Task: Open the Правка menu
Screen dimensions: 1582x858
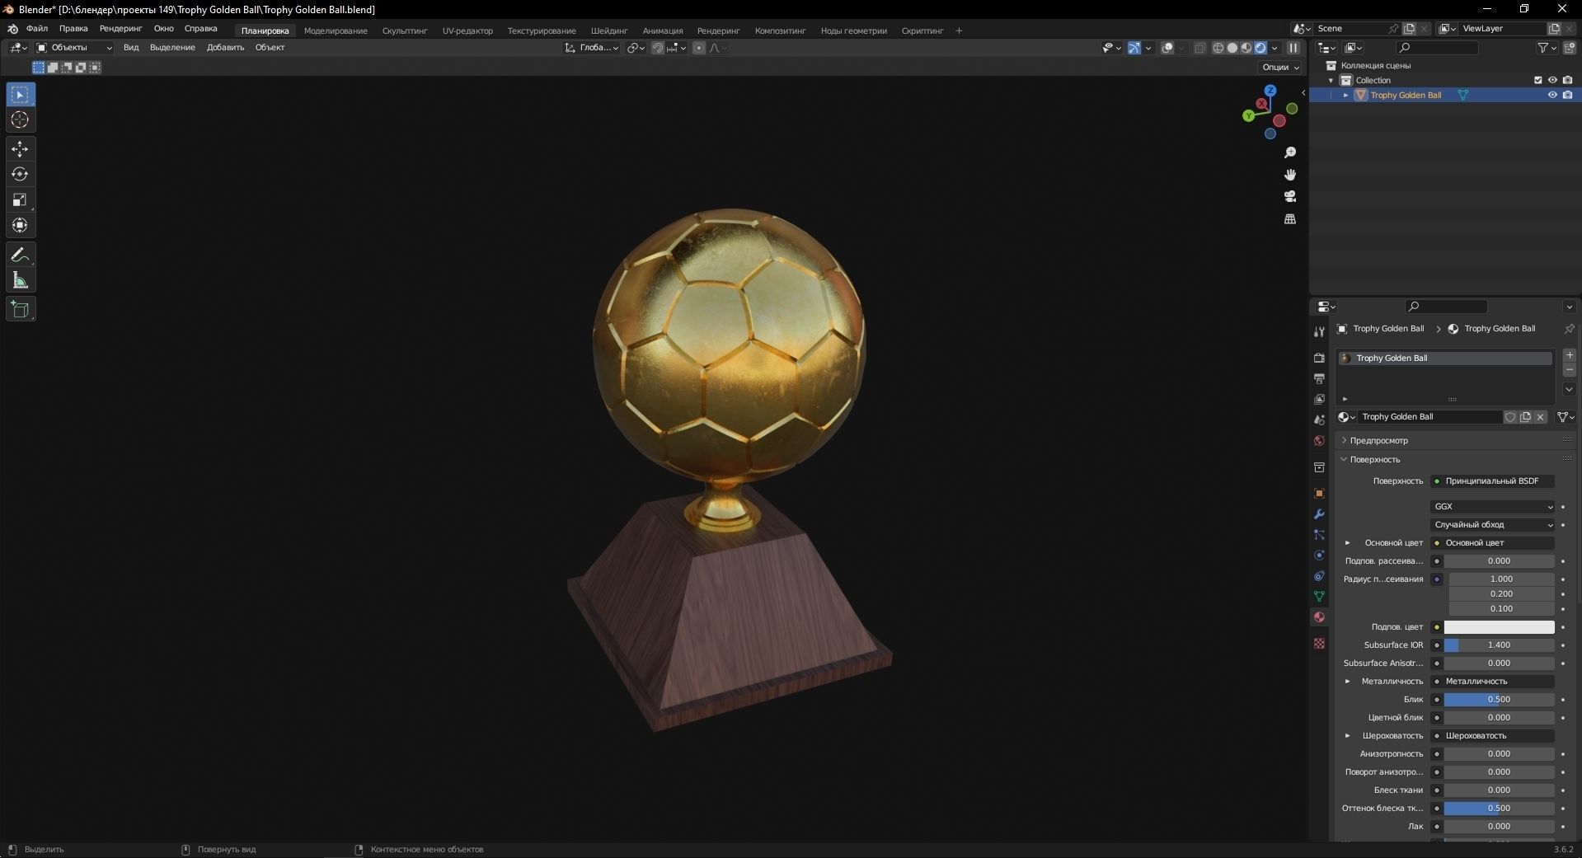Action: [x=73, y=29]
